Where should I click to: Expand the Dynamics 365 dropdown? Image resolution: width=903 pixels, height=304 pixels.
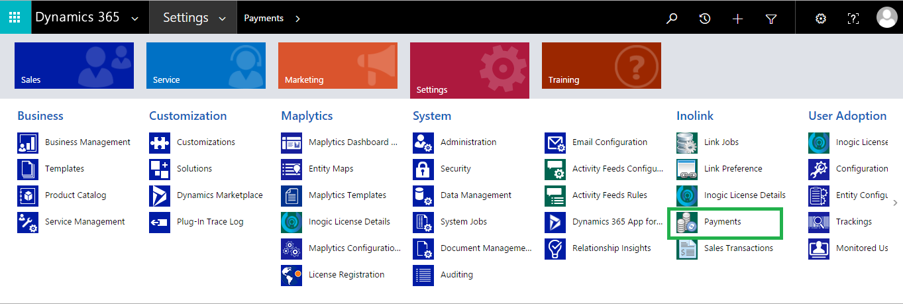point(135,19)
